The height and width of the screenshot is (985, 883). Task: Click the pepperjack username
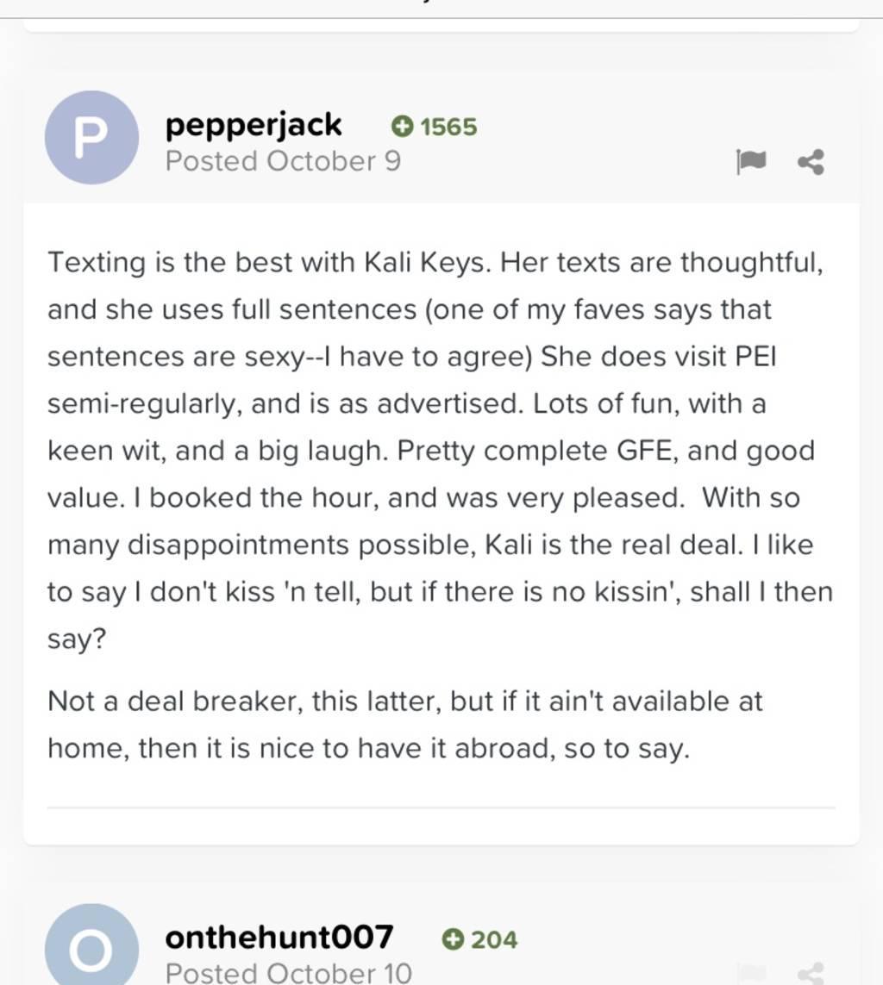click(254, 125)
